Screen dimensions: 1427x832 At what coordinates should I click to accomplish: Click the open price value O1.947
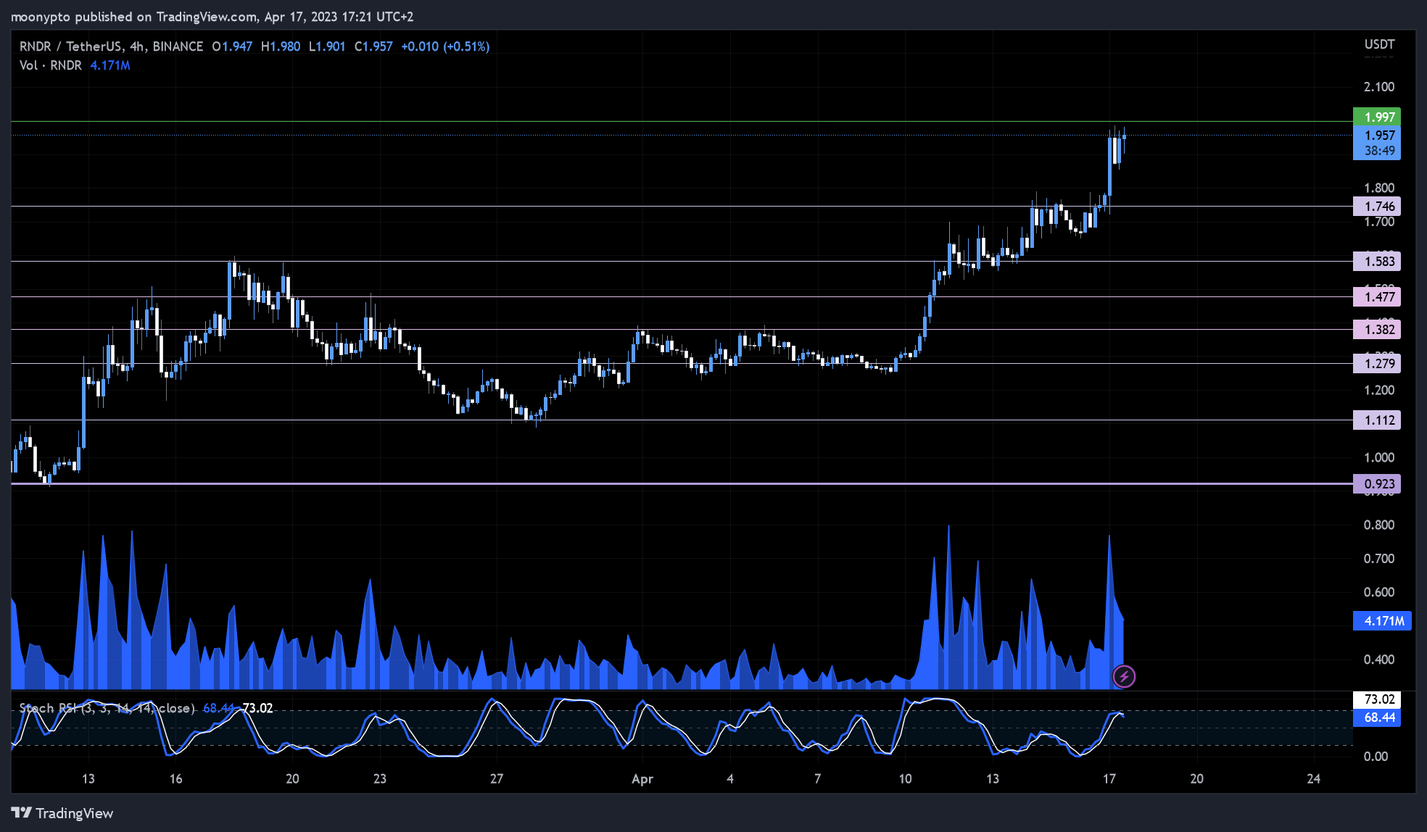click(232, 46)
